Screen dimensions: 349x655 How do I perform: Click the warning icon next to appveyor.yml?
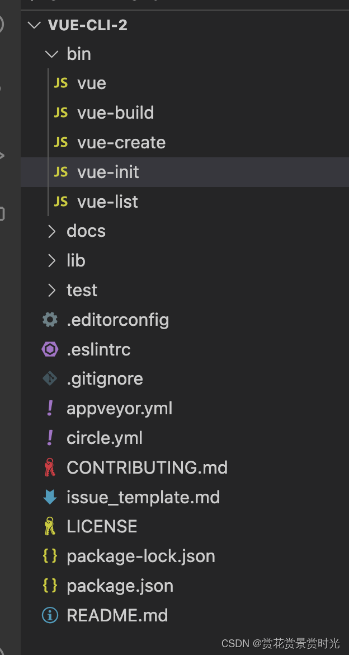pos(50,408)
